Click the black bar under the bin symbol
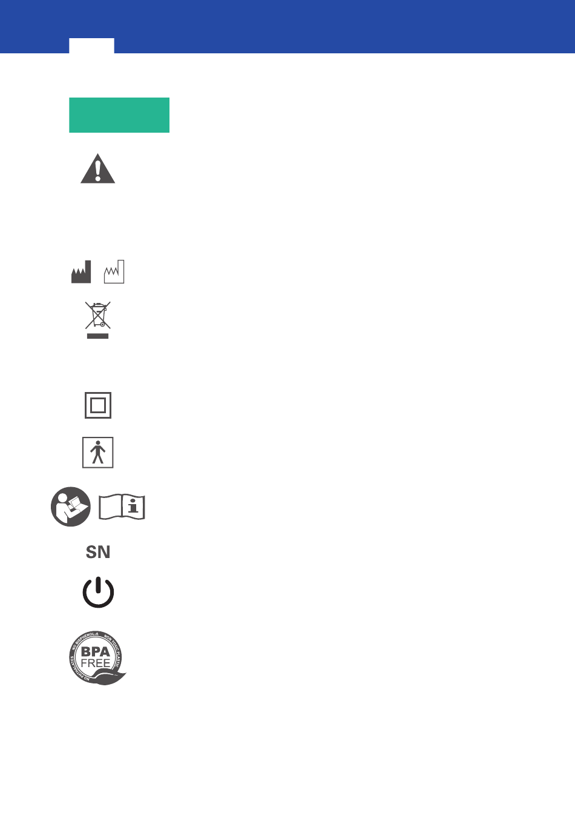The height and width of the screenshot is (821, 575). coord(97,336)
